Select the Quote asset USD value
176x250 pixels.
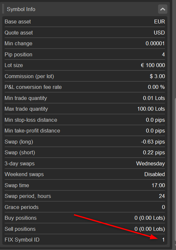(159, 33)
